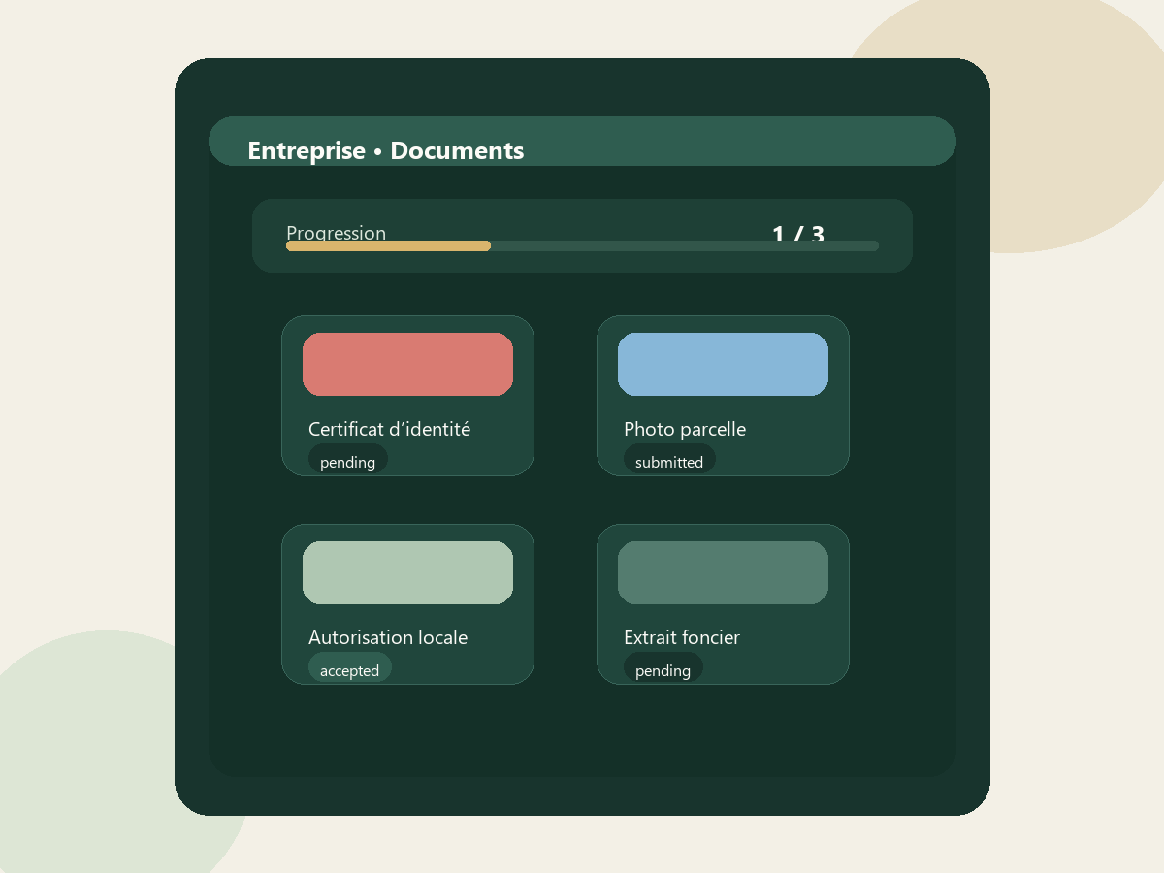This screenshot has width=1164, height=873.
Task: Click the accepted badge on Autorisation locale
Action: point(350,669)
